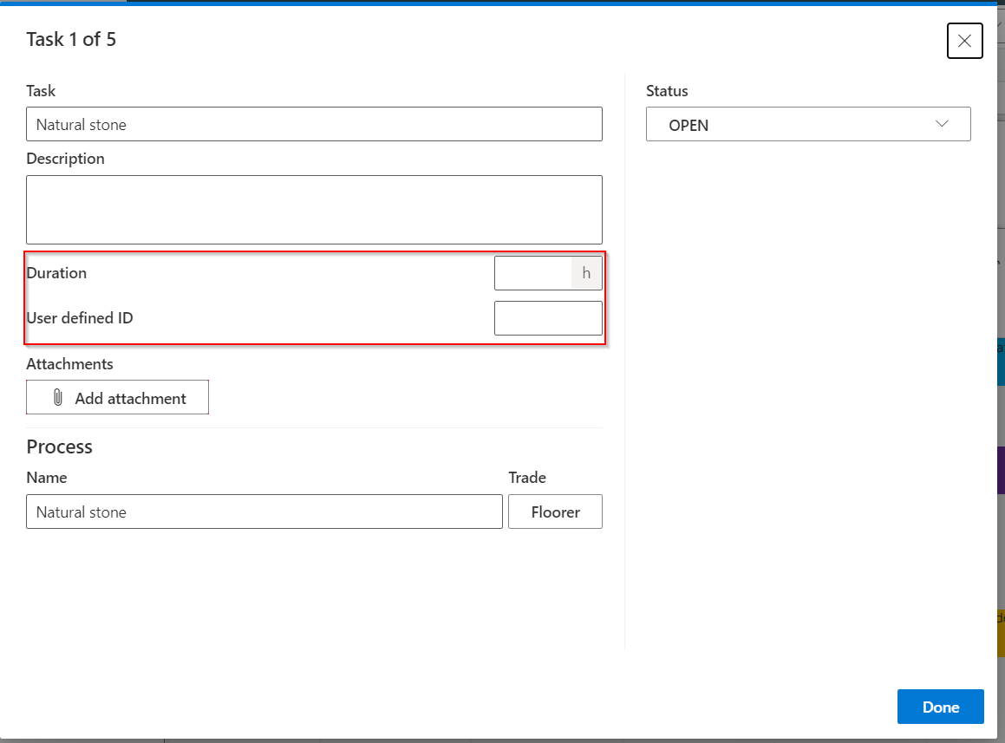Screen dimensions: 1005x743
Task: Click inside the empty Description text area
Action: tap(314, 210)
